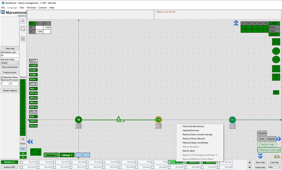Screen dimensions: 282x170
Task: Choose Upload firmware from context menu
Action: 191,130
